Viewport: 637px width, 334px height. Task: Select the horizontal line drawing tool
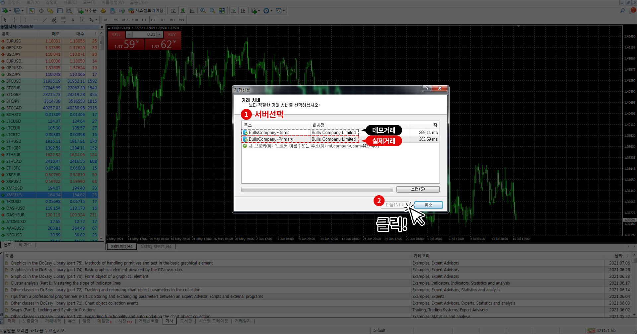click(x=35, y=20)
